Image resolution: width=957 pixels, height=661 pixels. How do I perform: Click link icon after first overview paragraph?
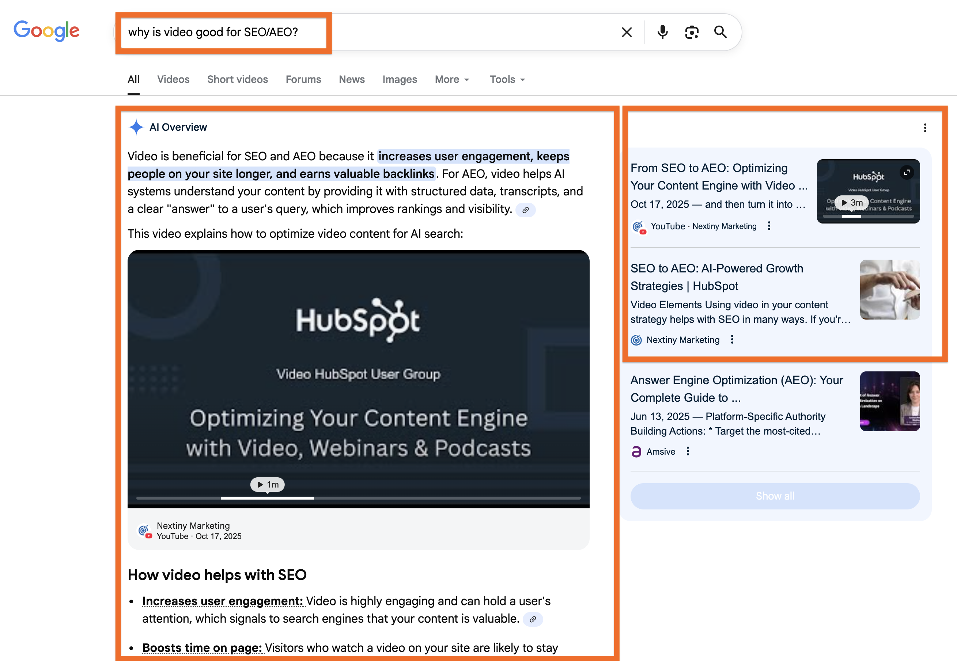(526, 210)
